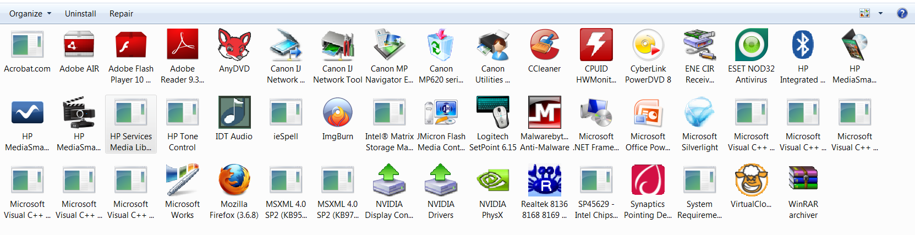Expand the view options dropdown arrow

coord(880,13)
